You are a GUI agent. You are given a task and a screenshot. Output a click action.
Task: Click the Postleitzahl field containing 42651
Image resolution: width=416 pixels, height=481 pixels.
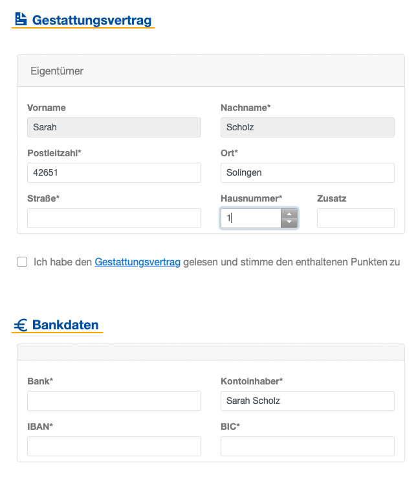[x=114, y=172]
